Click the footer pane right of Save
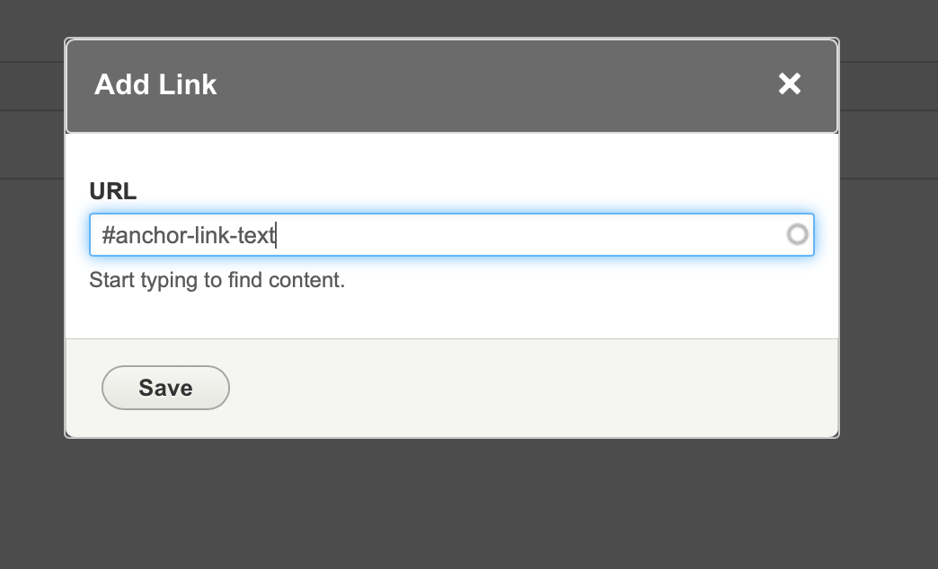 pos(539,388)
